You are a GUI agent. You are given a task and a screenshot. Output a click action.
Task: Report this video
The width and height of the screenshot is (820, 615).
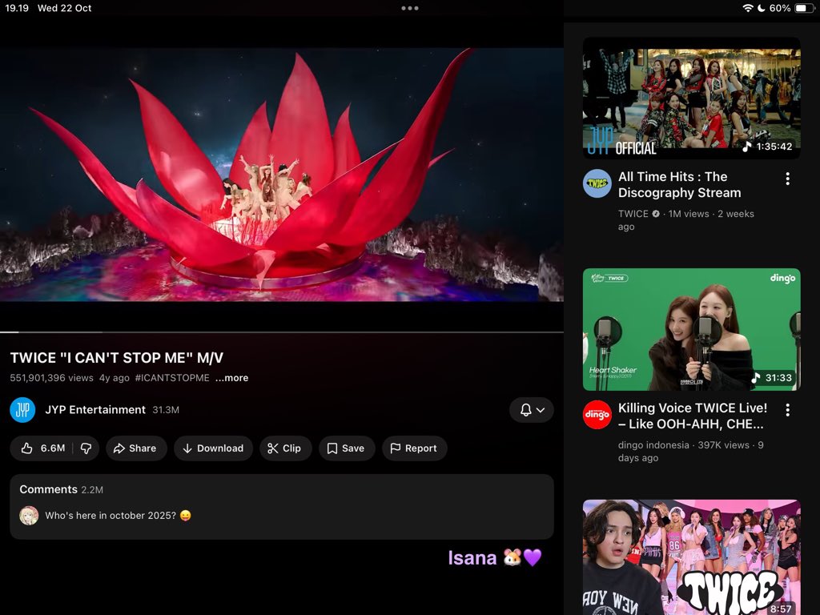pos(414,448)
